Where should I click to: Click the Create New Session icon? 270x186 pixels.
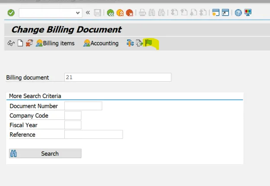216,13
